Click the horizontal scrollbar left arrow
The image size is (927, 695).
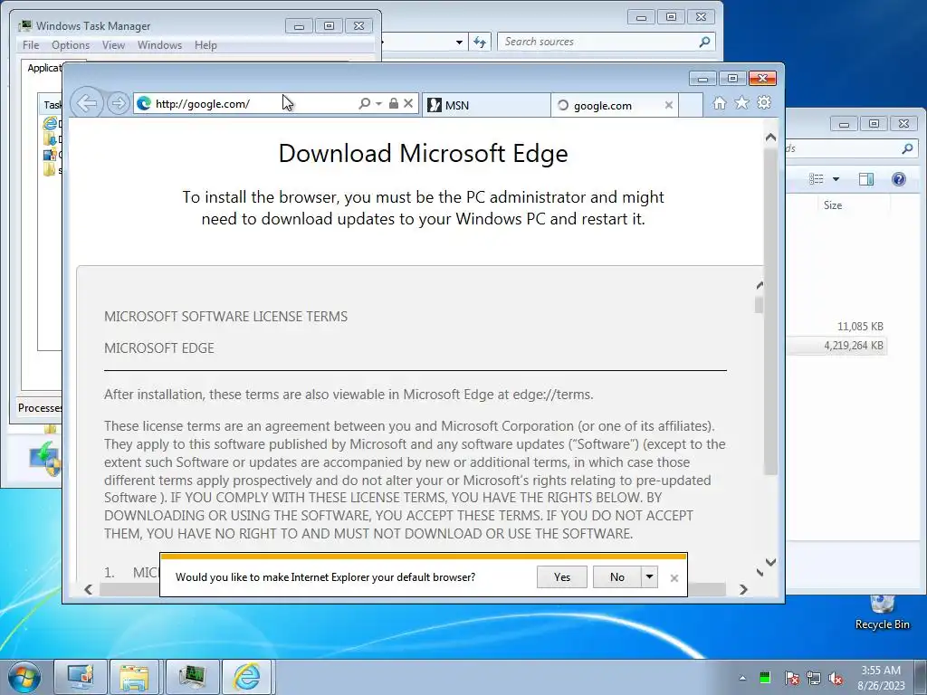tap(88, 589)
